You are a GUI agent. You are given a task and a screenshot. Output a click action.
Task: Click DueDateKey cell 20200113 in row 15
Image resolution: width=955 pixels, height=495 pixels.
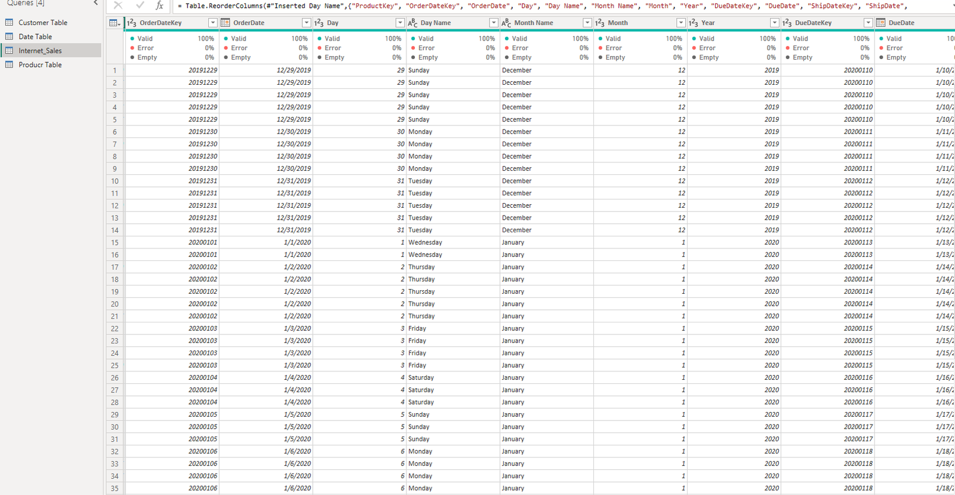(828, 242)
